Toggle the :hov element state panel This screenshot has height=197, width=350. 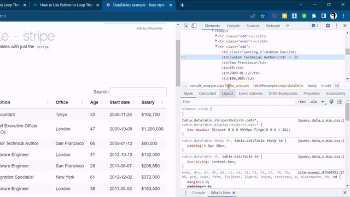pos(302,102)
